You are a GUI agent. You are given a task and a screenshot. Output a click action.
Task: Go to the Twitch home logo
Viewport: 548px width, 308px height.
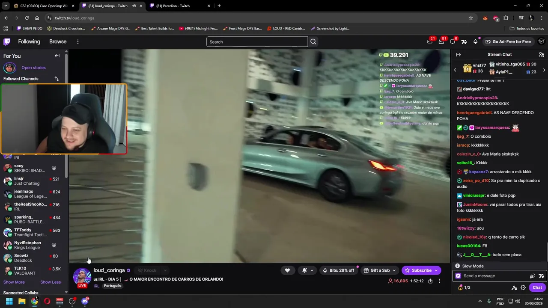(7, 41)
